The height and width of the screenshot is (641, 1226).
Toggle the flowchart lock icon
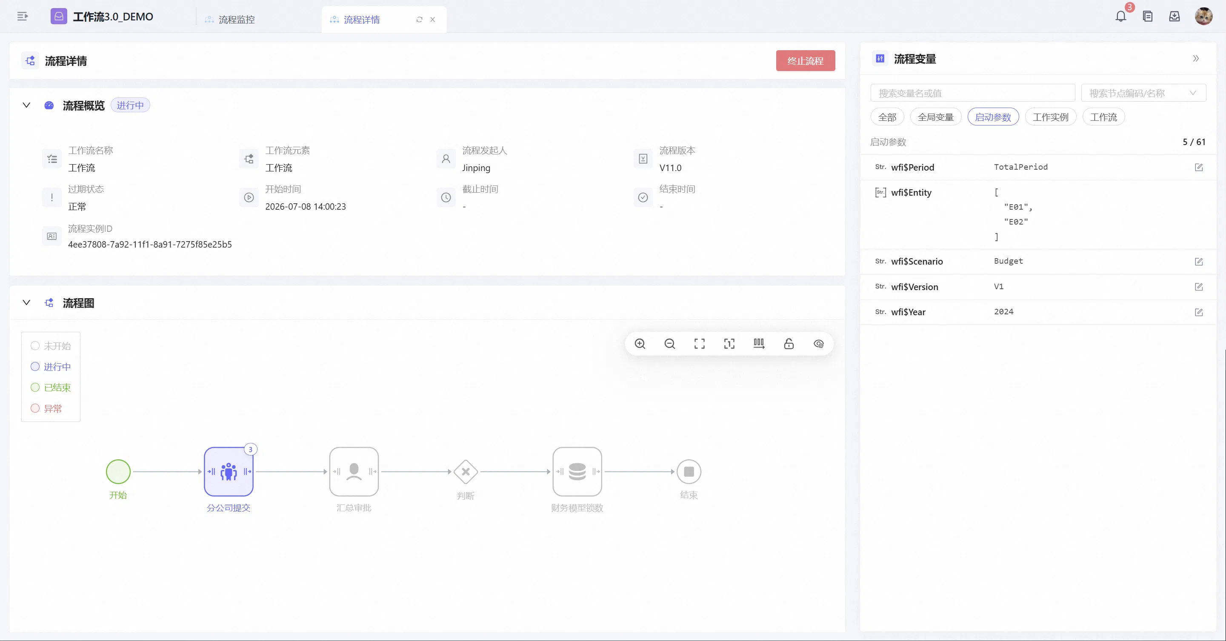[x=789, y=344]
